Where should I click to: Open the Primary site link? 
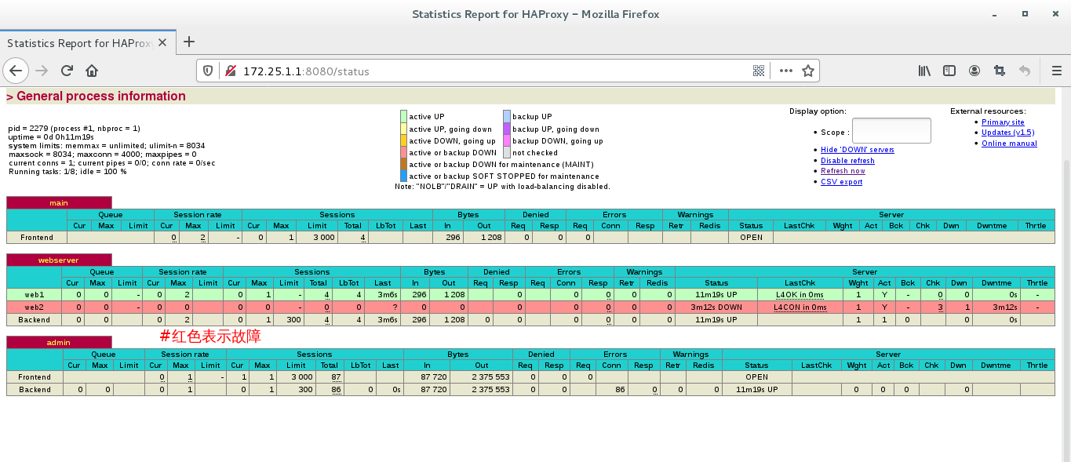pyautogui.click(x=1002, y=122)
